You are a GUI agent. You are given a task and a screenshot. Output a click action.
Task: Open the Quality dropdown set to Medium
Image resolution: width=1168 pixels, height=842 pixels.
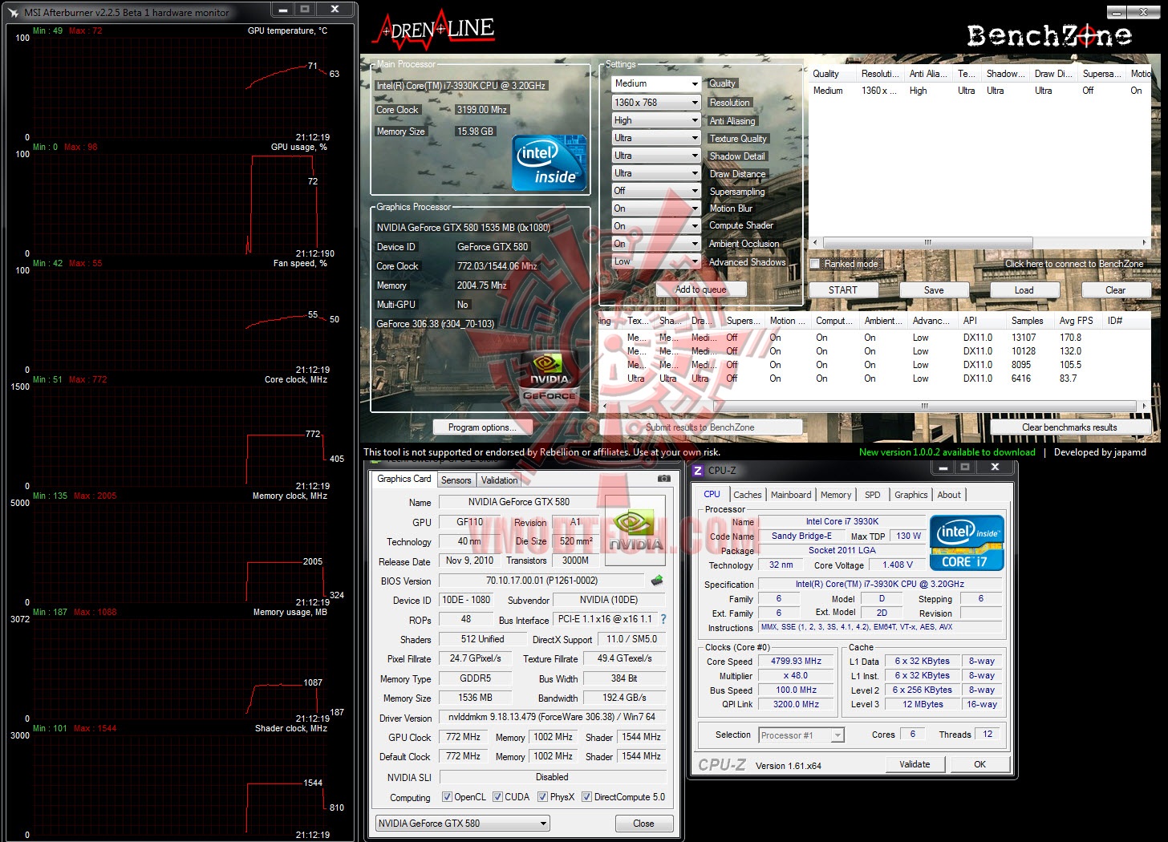tap(656, 83)
